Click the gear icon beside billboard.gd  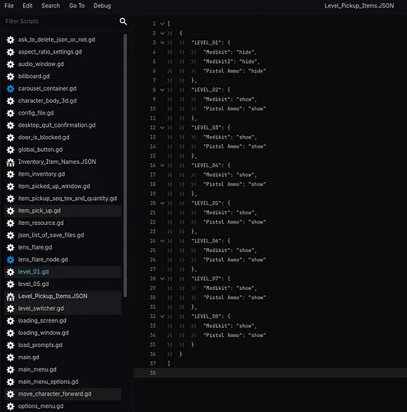(11, 77)
